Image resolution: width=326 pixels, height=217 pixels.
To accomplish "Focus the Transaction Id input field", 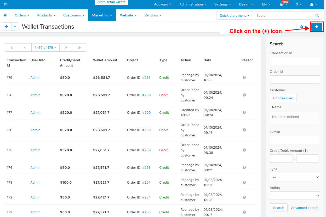I will click(x=295, y=61).
